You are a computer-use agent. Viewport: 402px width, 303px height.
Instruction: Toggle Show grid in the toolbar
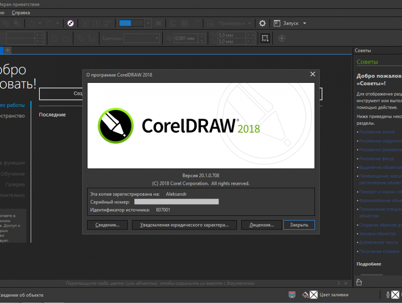coord(184,23)
